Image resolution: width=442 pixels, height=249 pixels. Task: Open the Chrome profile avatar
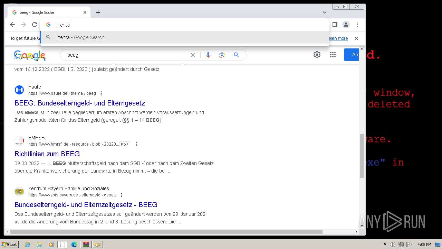(346, 25)
